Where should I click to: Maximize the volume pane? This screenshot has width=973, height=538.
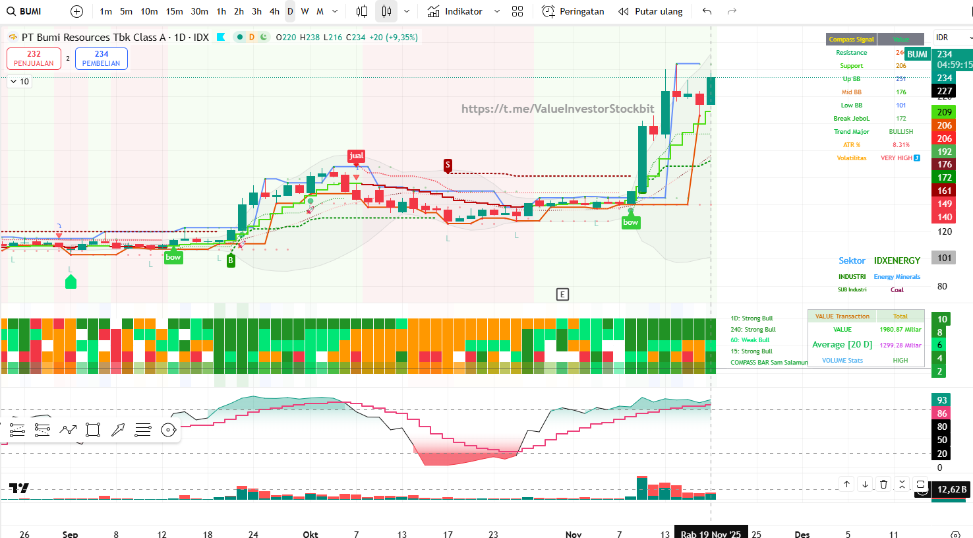tap(920, 484)
